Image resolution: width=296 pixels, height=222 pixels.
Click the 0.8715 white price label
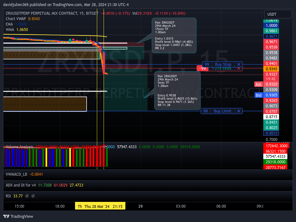tap(271, 117)
